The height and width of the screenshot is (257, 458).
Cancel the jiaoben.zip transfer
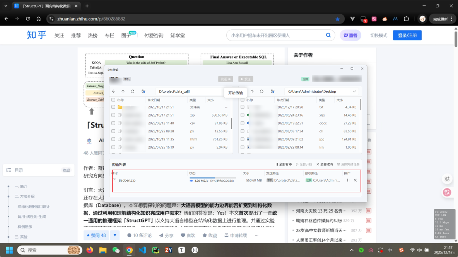(355, 180)
